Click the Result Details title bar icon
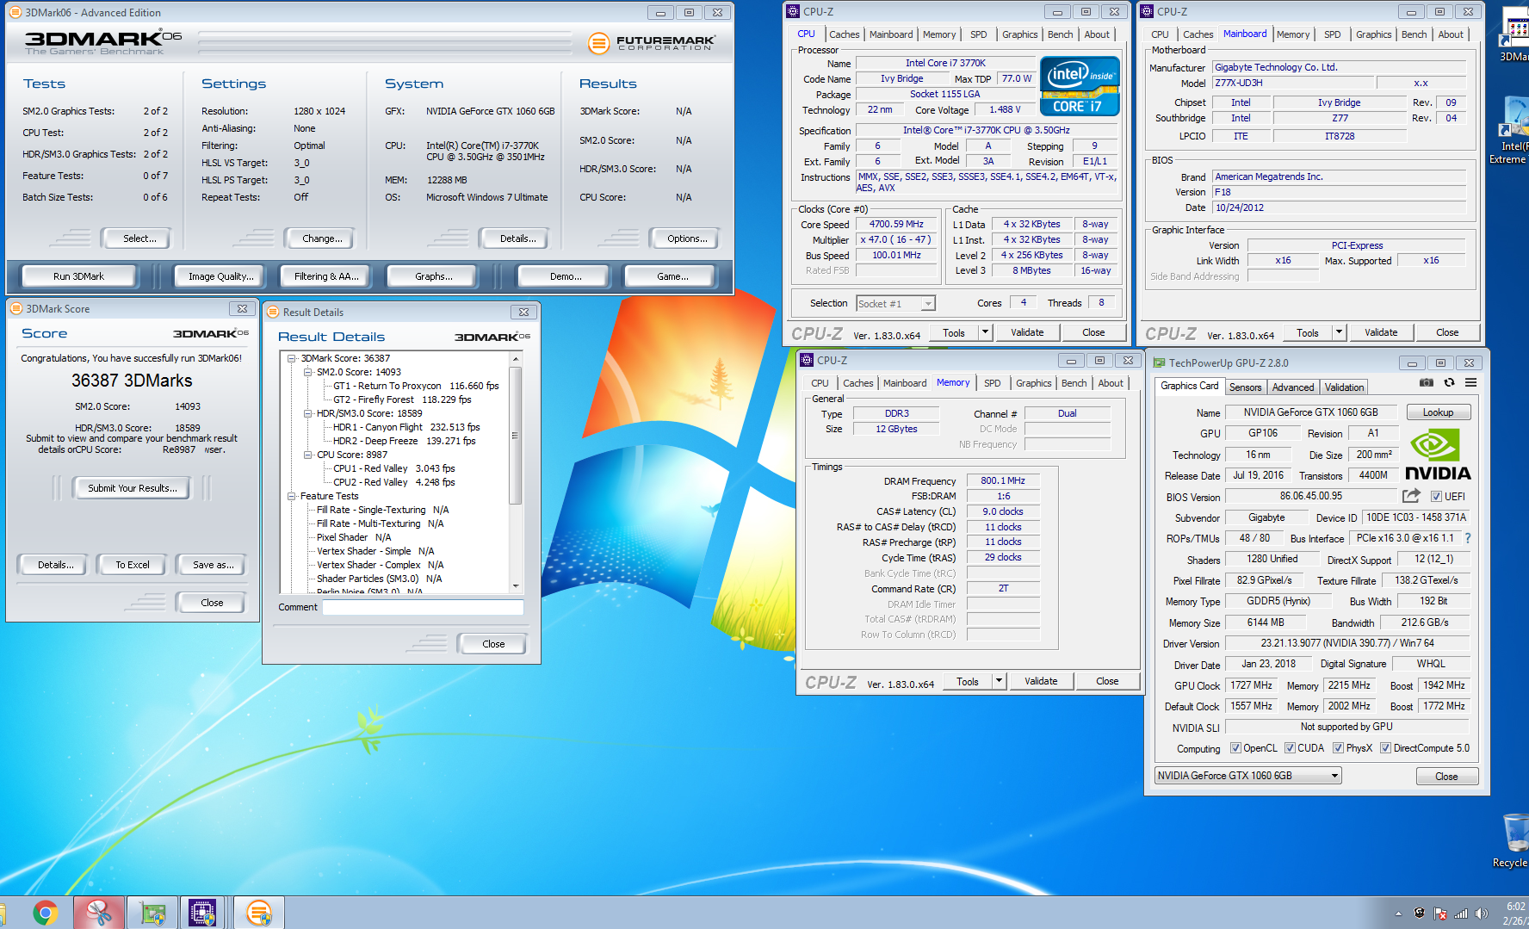 tap(273, 312)
